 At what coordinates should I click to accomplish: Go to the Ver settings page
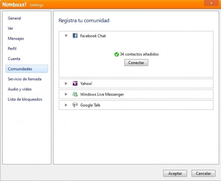10,28
